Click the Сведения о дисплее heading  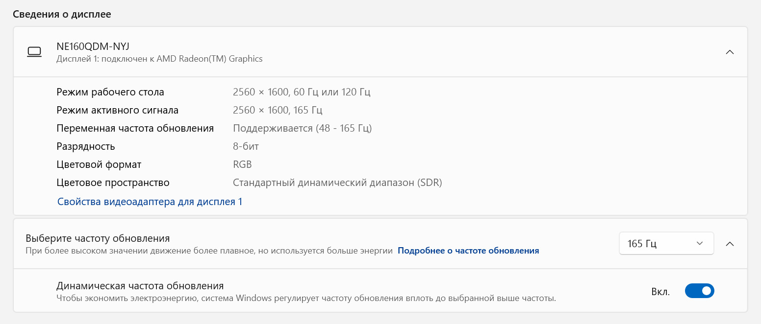tap(62, 14)
